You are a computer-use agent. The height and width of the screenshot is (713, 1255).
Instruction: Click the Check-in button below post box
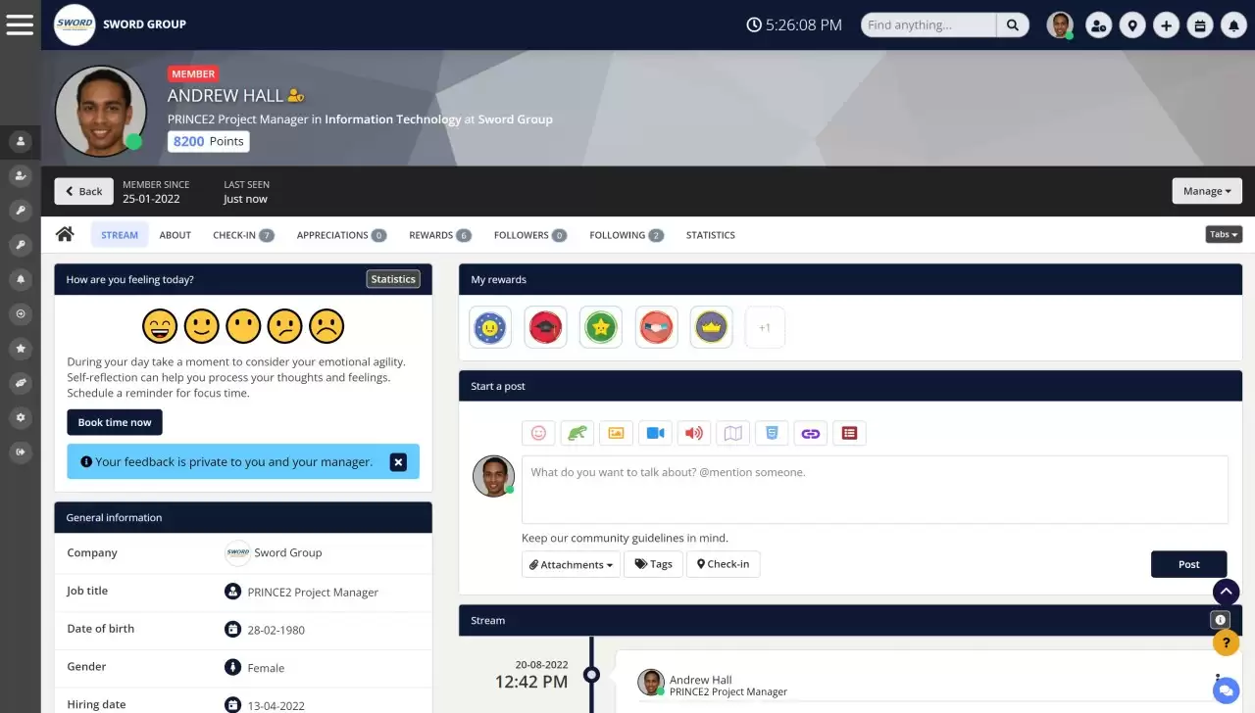(723, 564)
